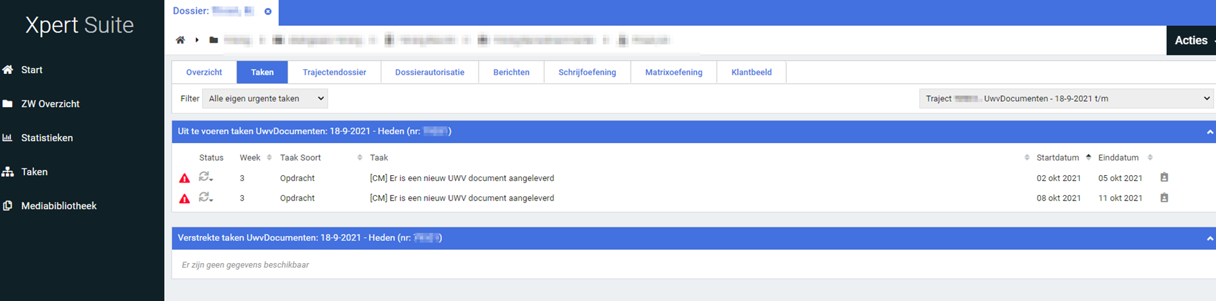
Task: Open ZW Overzicht from sidebar
Action: coord(50,104)
